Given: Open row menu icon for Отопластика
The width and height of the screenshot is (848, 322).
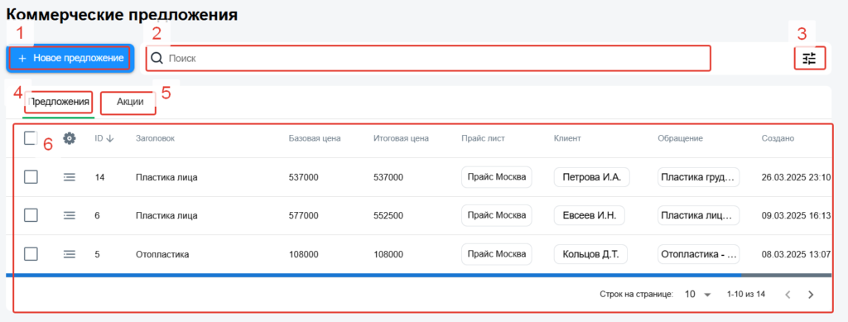Looking at the screenshot, I should tap(70, 254).
